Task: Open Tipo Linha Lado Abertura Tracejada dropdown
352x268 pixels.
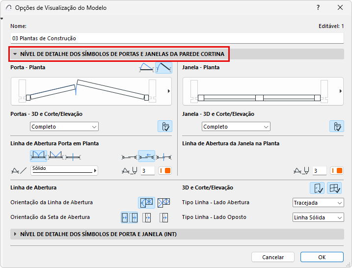Action: pos(318,203)
